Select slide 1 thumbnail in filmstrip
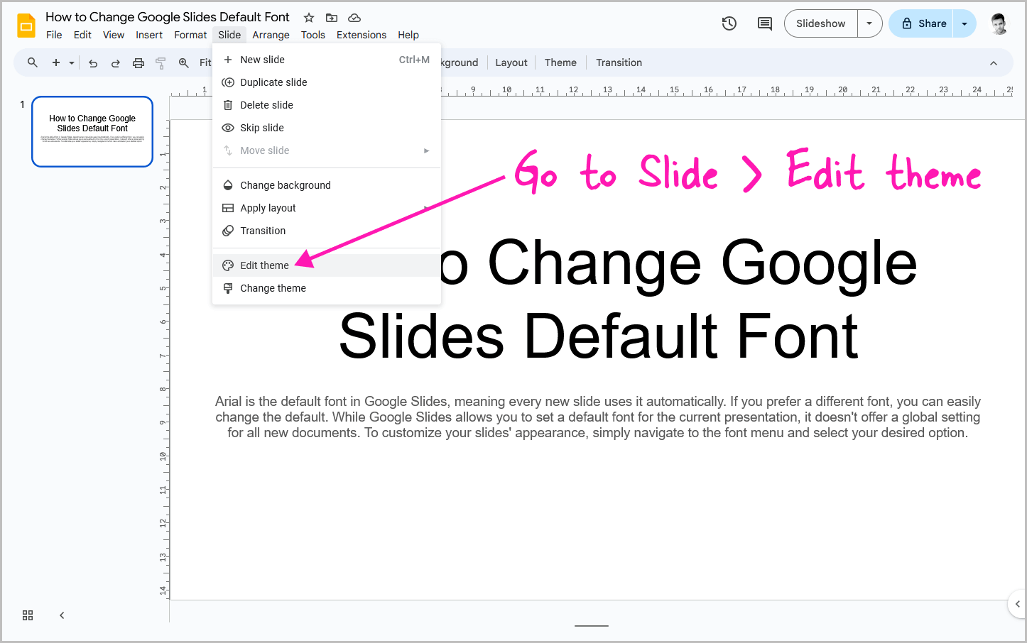 click(x=92, y=132)
